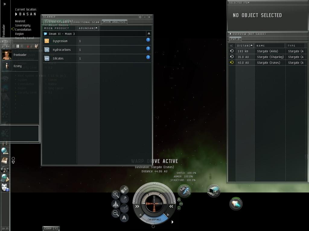Activate the expanded cargohold module icon

[214, 190]
